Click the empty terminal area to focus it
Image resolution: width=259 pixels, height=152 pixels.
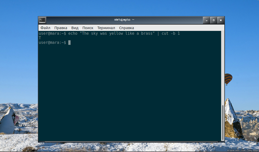coord(126,89)
